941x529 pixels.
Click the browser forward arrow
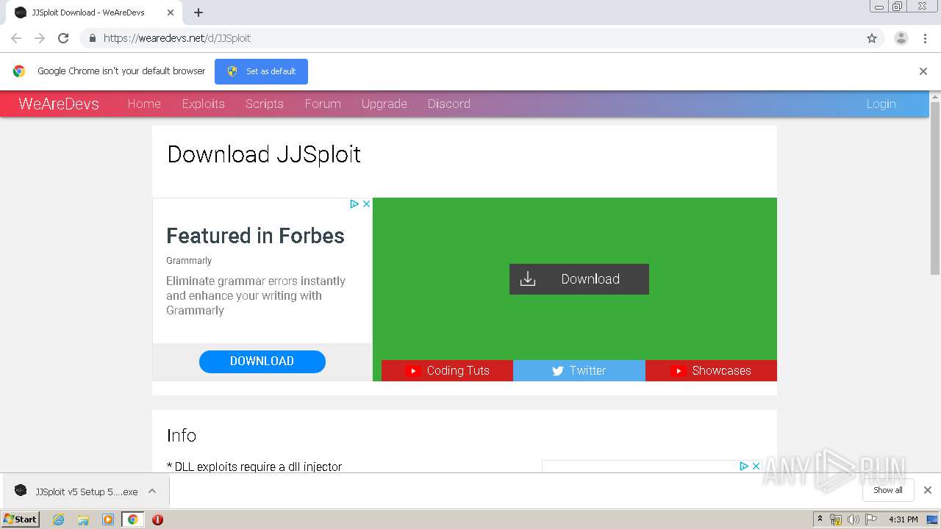click(x=40, y=38)
